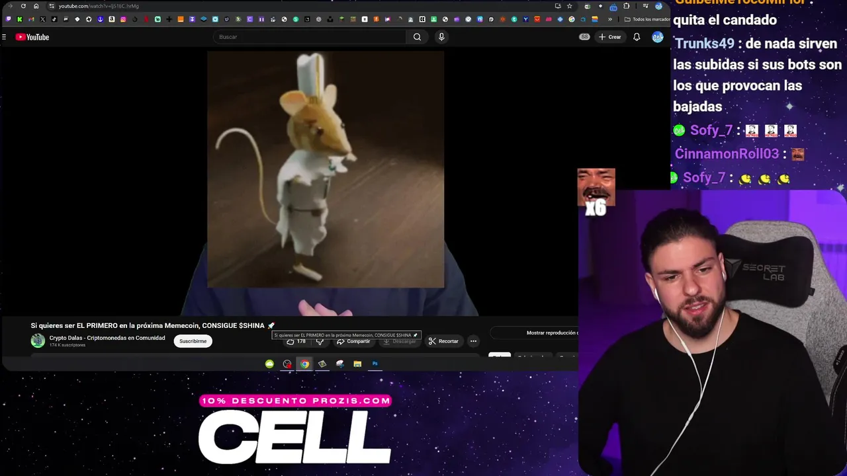
Task: Open Chrome profile avatar in toolbar
Action: point(658,6)
